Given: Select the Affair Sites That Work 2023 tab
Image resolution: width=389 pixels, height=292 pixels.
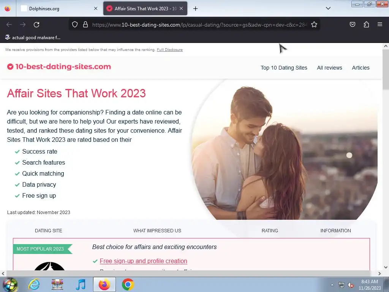Looking at the screenshot, I should click(145, 8).
